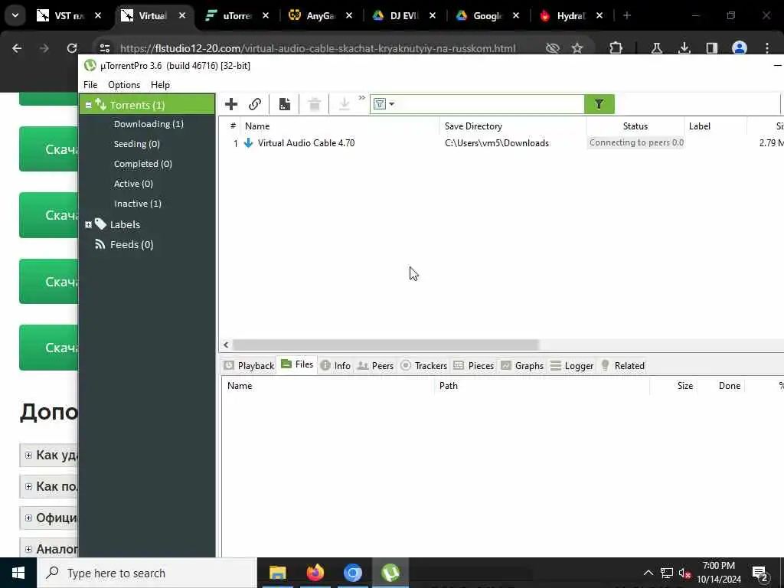Viewport: 784px width, 588px height.
Task: Open the Help menu in uTorrent
Action: (x=160, y=85)
